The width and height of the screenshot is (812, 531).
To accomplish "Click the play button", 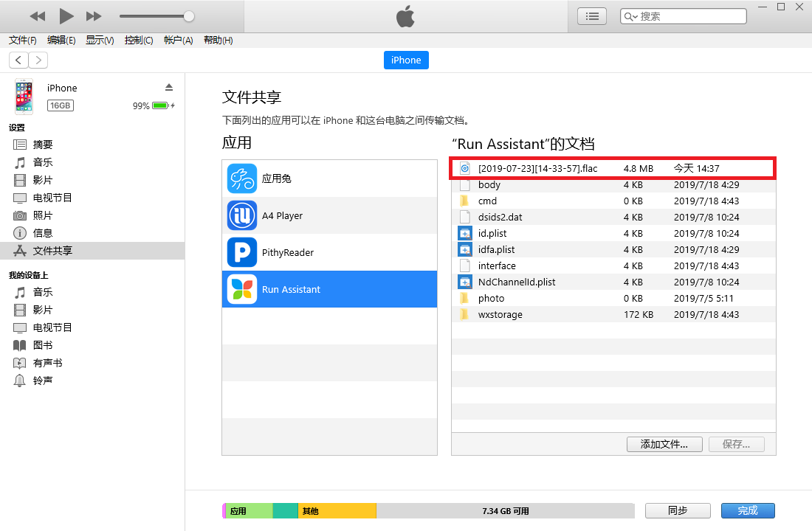I will pos(66,16).
